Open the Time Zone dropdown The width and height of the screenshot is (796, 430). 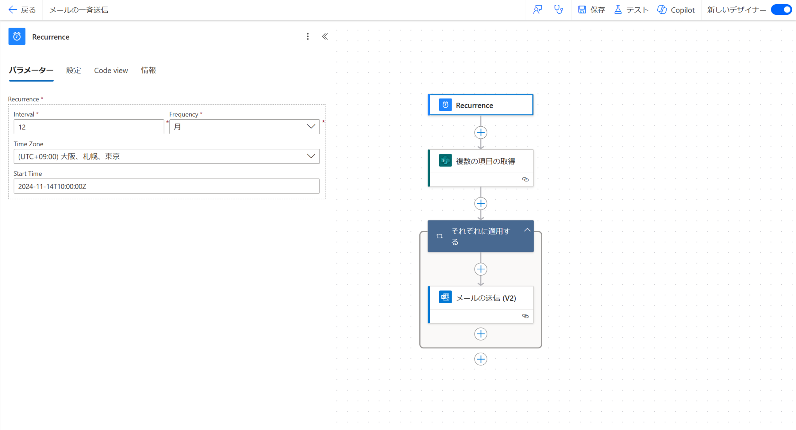click(x=166, y=156)
